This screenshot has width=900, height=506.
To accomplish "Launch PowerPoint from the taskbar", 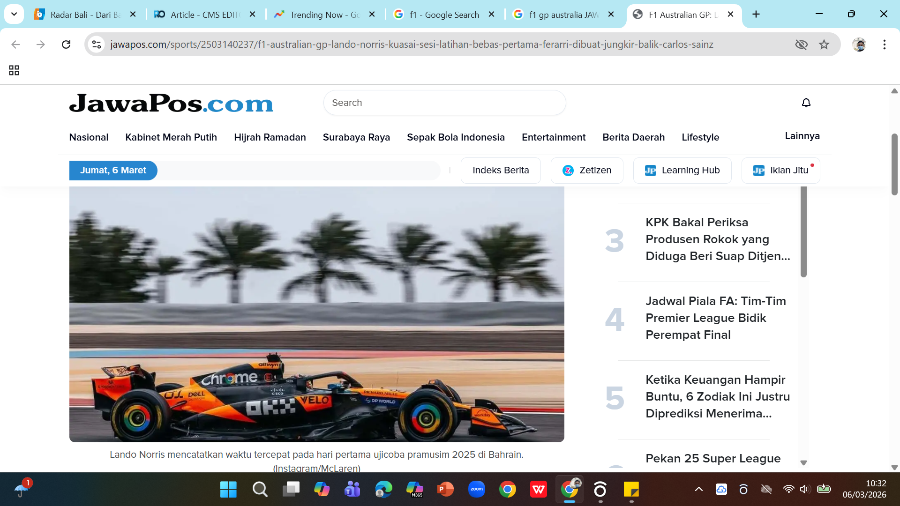I will click(x=445, y=490).
